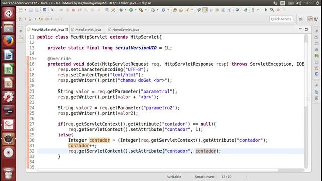Click the Next Annotation icon
The width and height of the screenshot is (322, 181).
coord(20,19)
